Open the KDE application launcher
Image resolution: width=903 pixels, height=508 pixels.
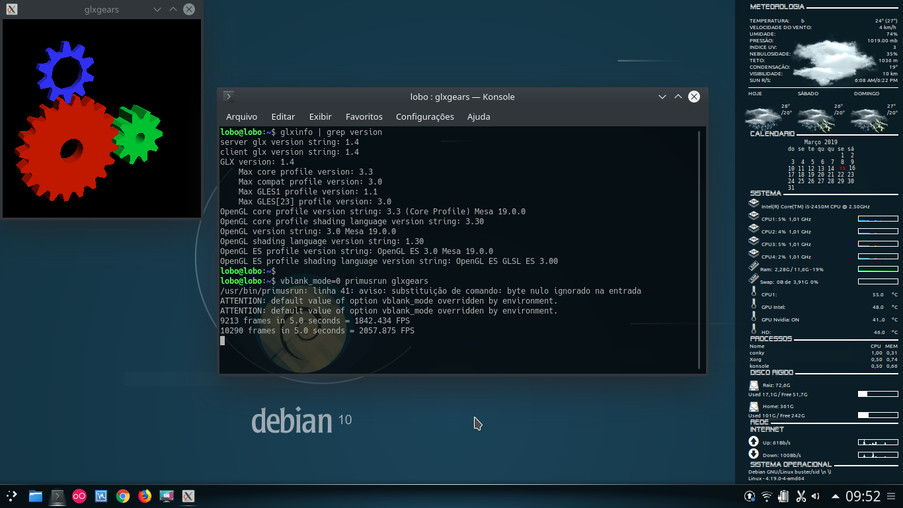(12, 496)
